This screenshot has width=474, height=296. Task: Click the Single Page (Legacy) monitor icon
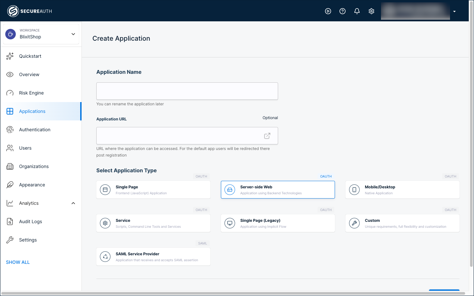coord(230,223)
